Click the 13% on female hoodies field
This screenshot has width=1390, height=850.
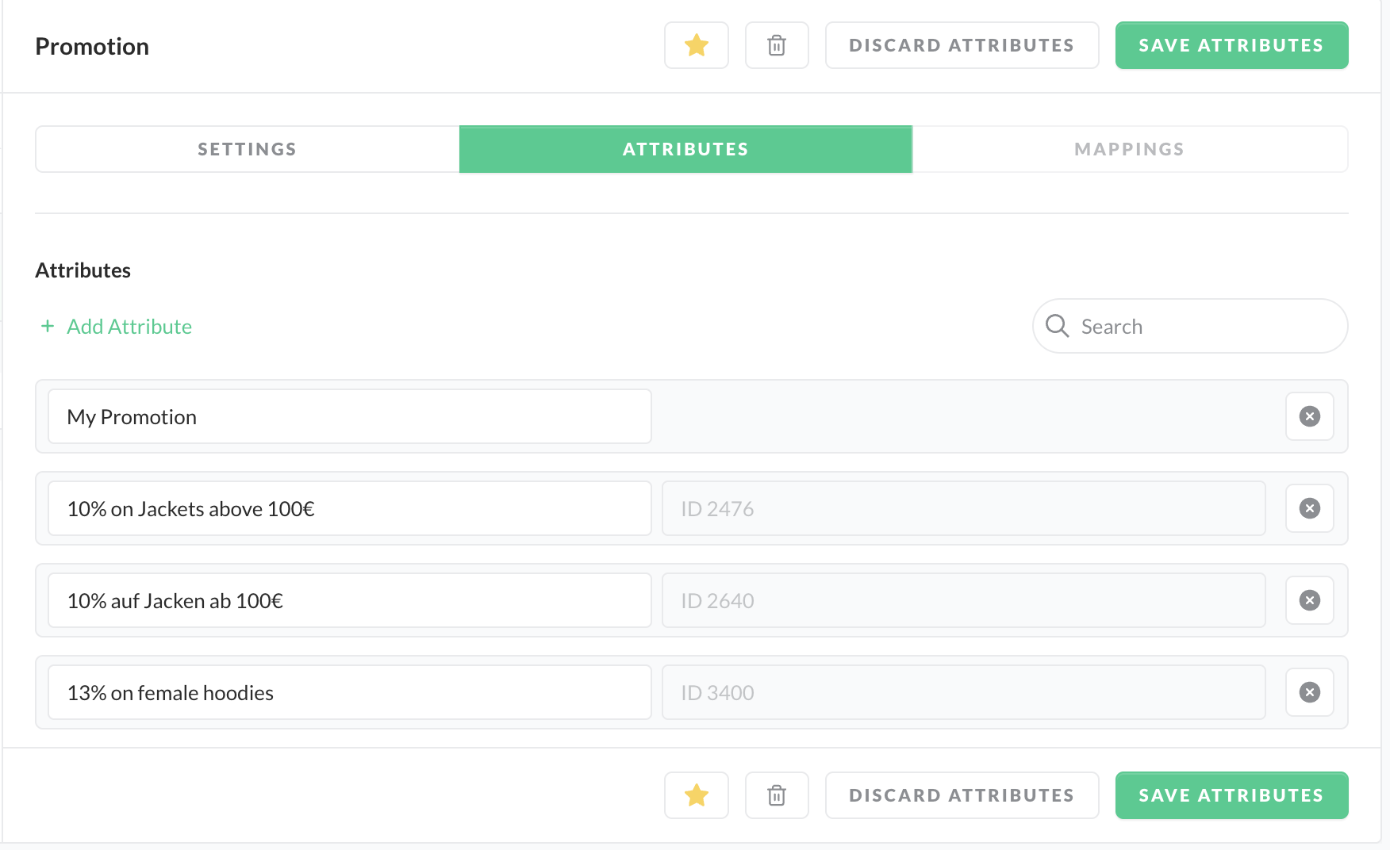[349, 693]
